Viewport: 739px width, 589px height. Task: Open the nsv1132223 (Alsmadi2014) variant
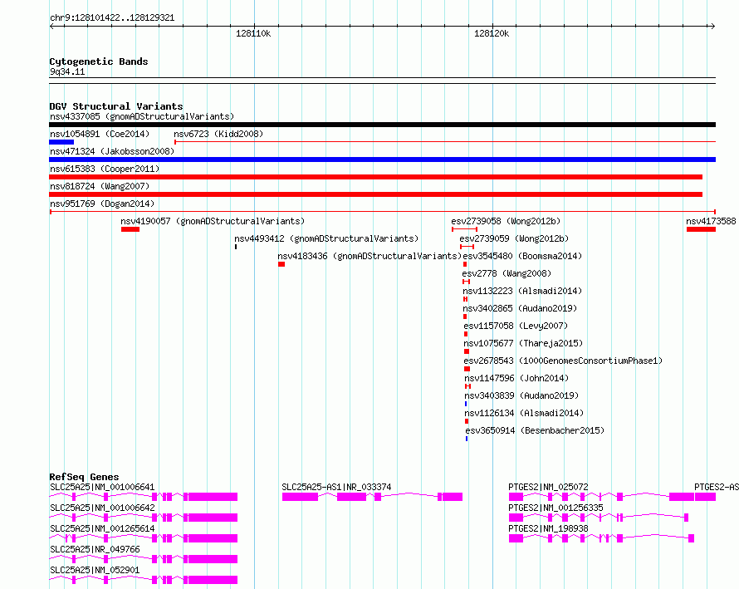click(x=522, y=291)
